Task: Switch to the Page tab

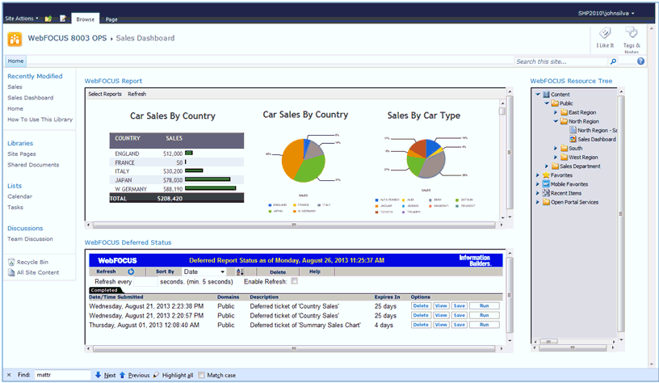Action: coord(111,19)
